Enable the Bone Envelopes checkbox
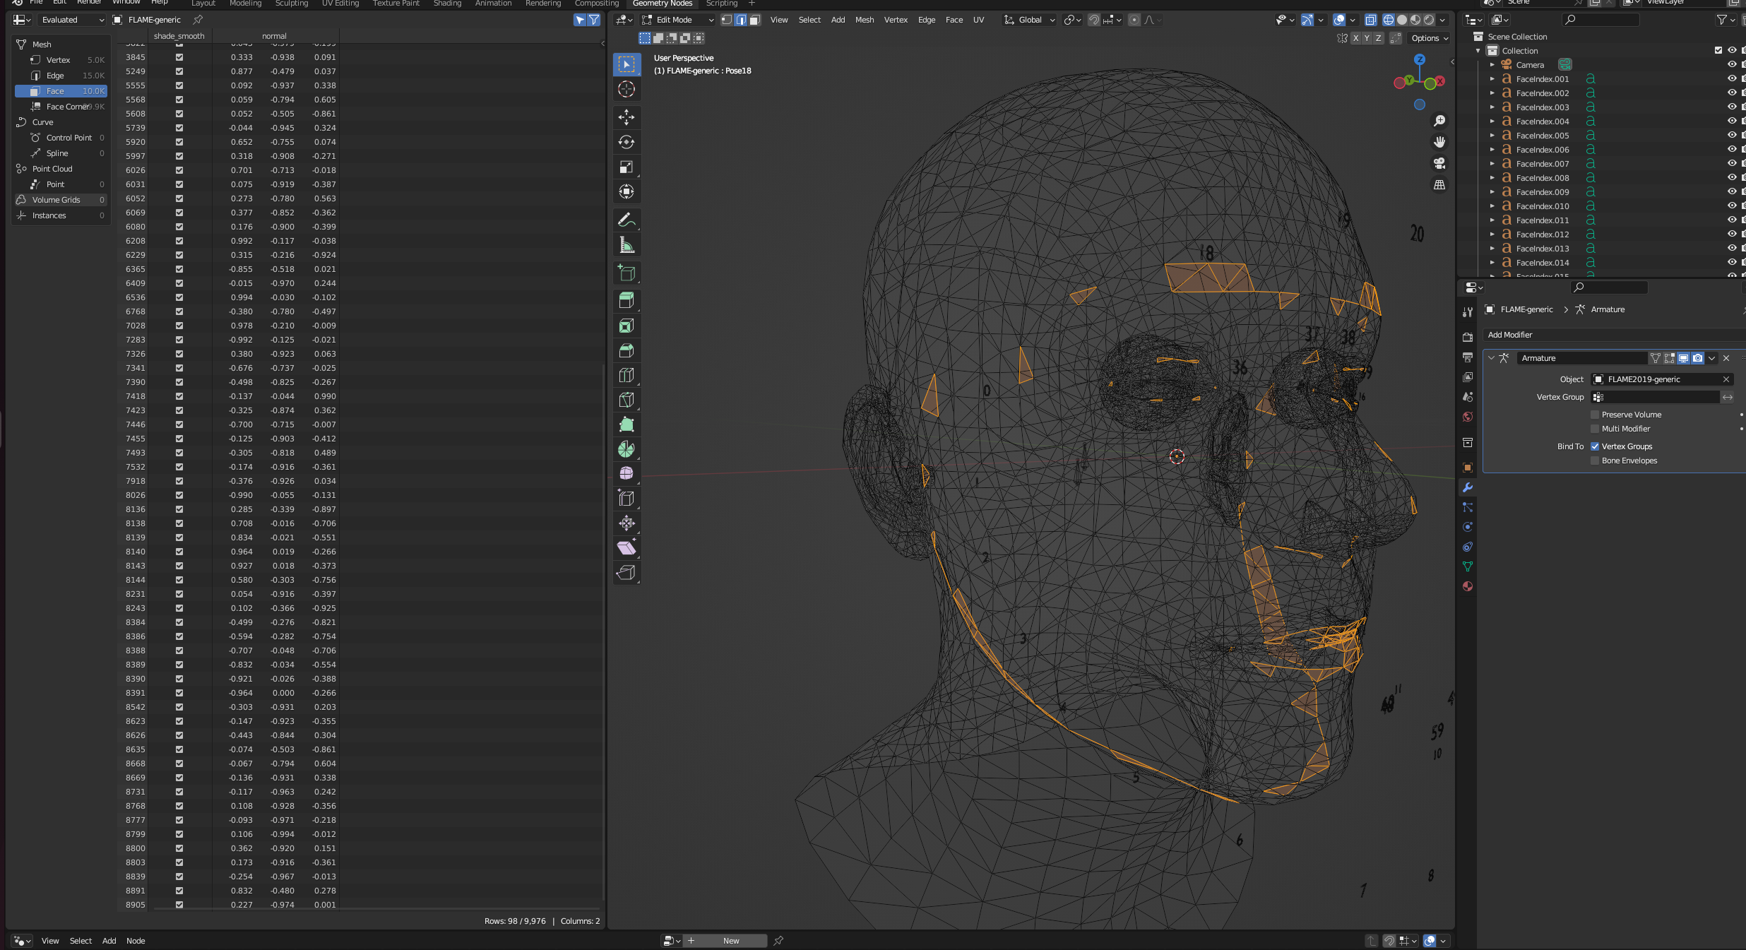The image size is (1746, 950). [x=1595, y=461]
